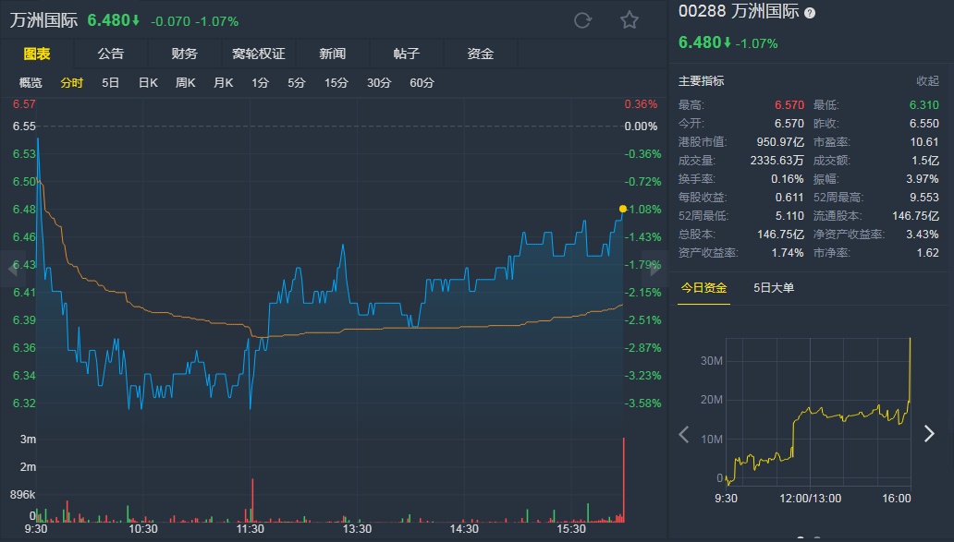Click the 换手率 value 0.16%

(788, 178)
